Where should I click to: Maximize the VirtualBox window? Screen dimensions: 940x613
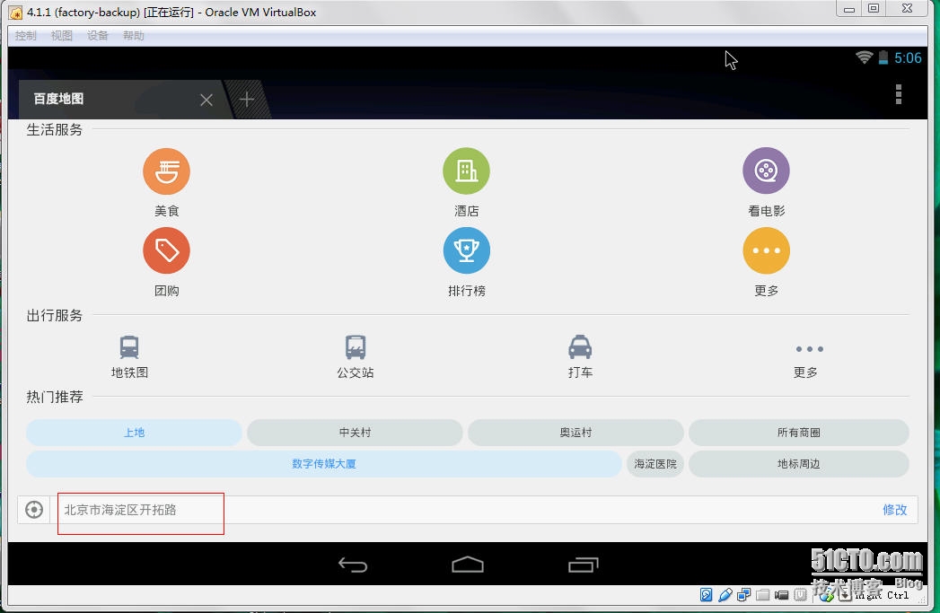(874, 8)
